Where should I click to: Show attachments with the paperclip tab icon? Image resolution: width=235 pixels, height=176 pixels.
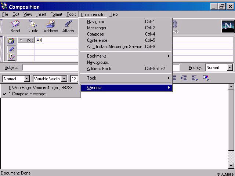point(11,49)
